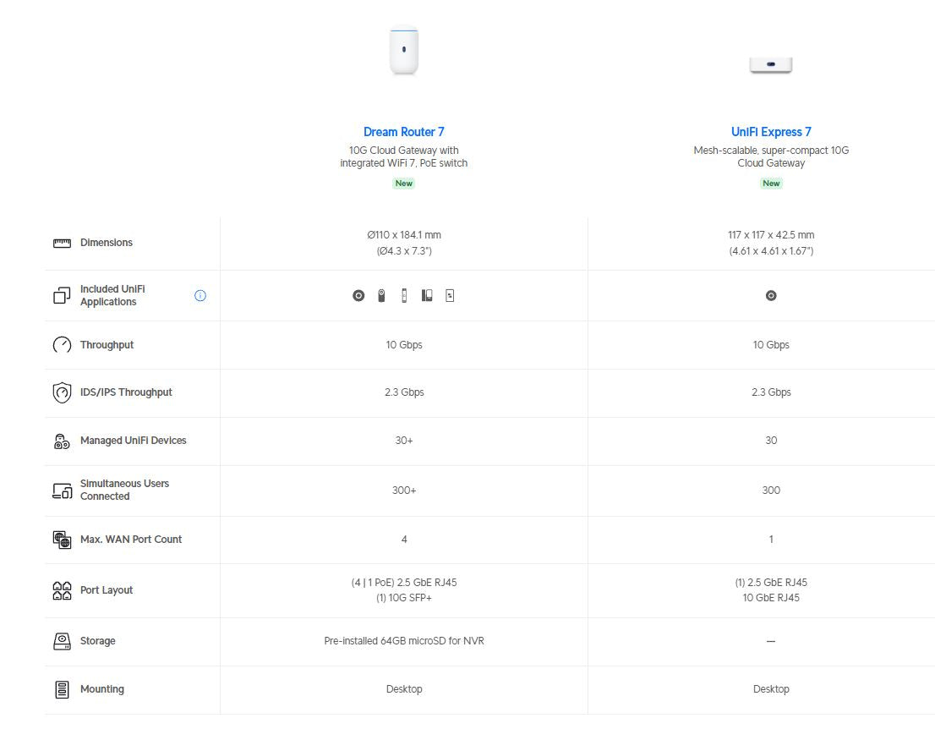Screen dimensions: 935x729
Task: Select the 'Mounting' row label
Action: [x=102, y=689]
